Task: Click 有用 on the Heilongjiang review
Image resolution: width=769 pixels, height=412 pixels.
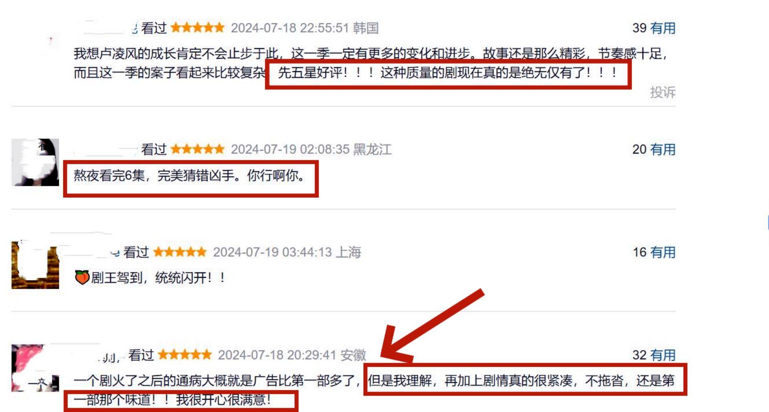Action: tap(662, 149)
